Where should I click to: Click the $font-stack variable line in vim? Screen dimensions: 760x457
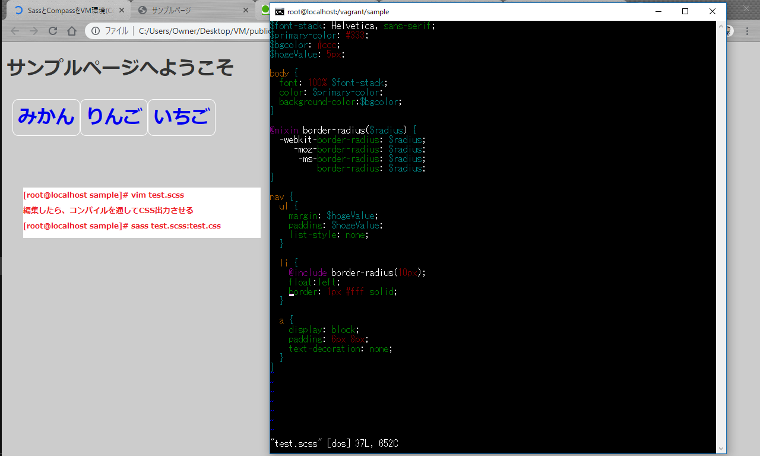tap(353, 26)
